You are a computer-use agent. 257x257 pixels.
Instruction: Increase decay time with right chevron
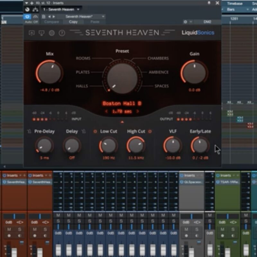(x=137, y=111)
